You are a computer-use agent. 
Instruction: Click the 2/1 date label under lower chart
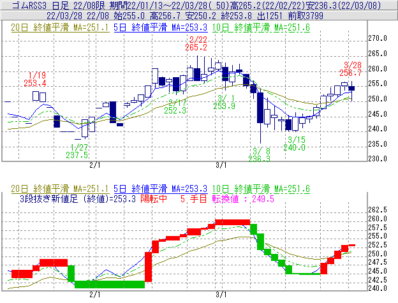(94, 295)
